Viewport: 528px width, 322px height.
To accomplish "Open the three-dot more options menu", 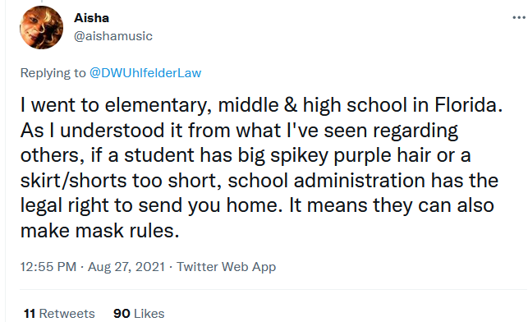I will [x=519, y=17].
